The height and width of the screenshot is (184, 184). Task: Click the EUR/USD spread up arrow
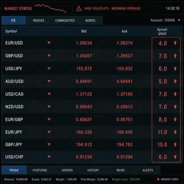pyautogui.click(x=175, y=43)
